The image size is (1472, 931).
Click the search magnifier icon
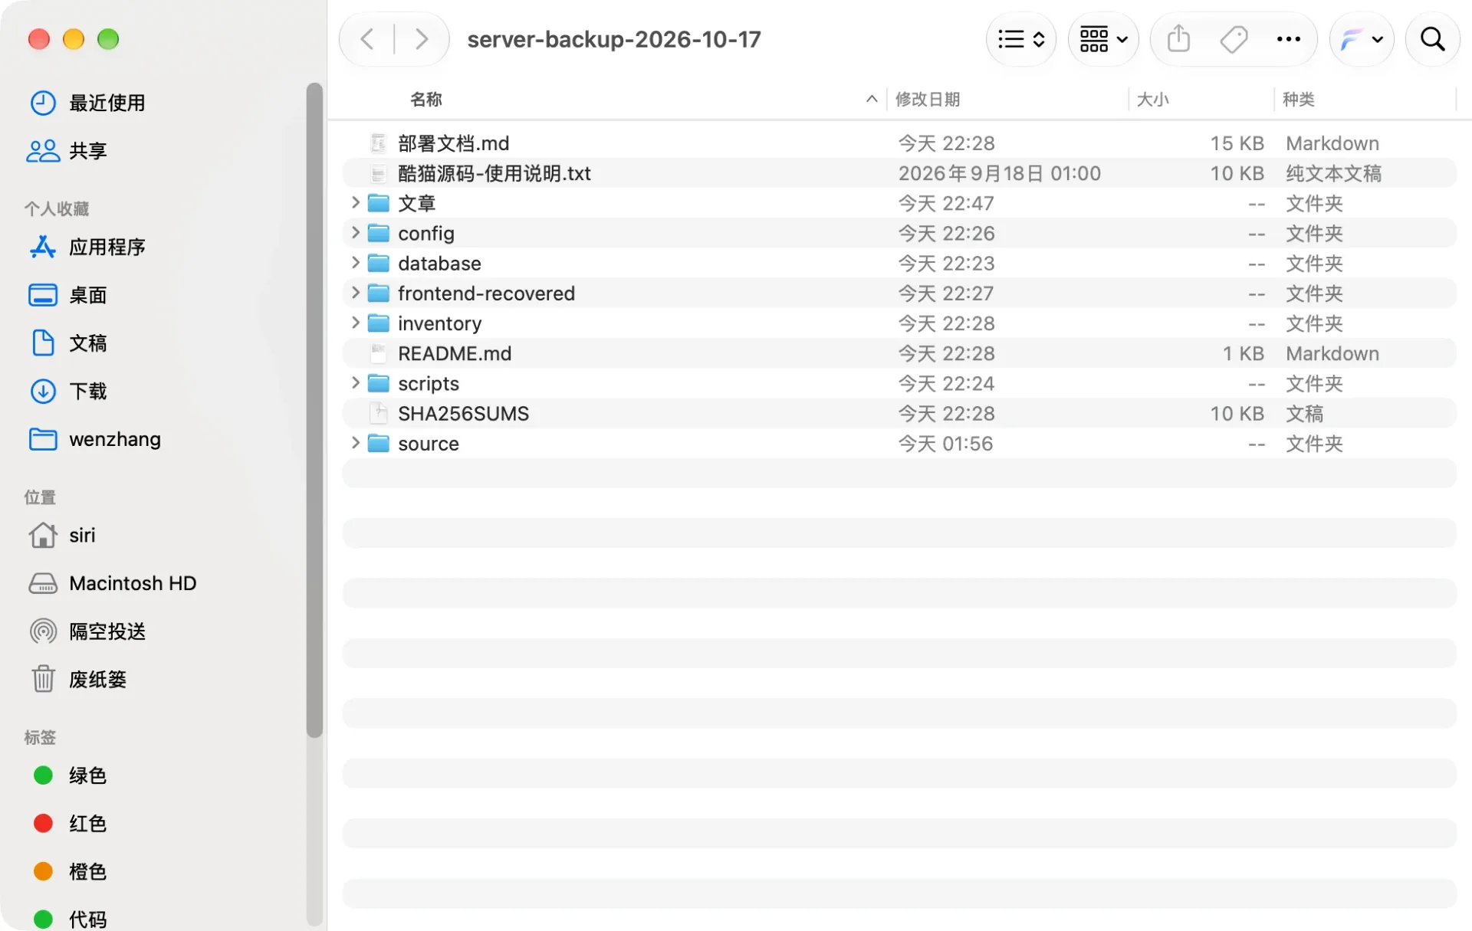[1432, 39]
